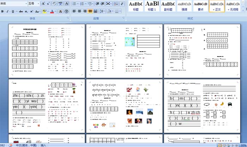This screenshot has height=147, width=247.
Task: Open the 五号 font size dropdown
Action: pos(38,4)
